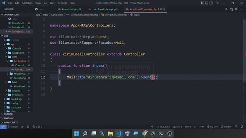
Task: Expand the Providers folder
Action: tap(17, 95)
